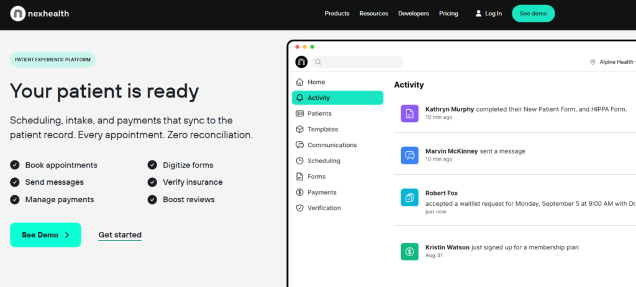Click the Templates cube icon

pyautogui.click(x=300, y=130)
